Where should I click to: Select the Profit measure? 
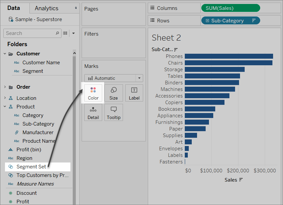(x=23, y=202)
